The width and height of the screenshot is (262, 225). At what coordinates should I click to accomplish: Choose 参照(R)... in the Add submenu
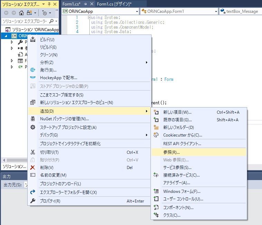pos(199,152)
